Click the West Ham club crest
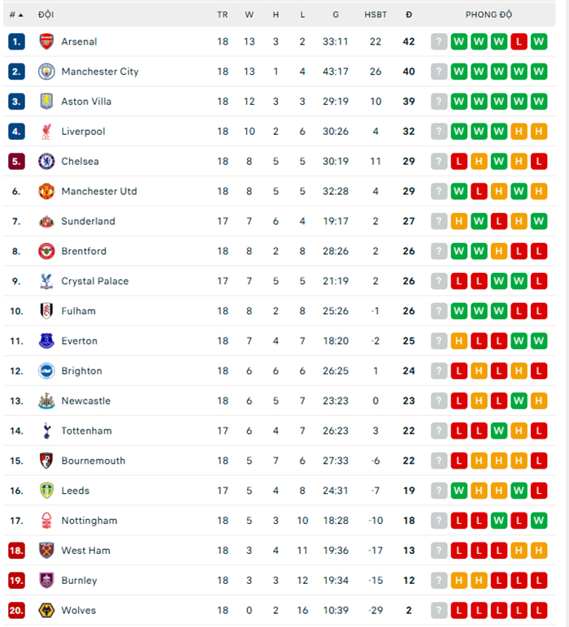Screen dimensions: 569x627 [46, 551]
